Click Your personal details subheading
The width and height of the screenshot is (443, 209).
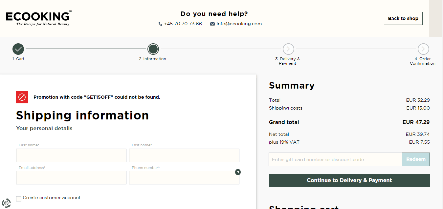(44, 129)
